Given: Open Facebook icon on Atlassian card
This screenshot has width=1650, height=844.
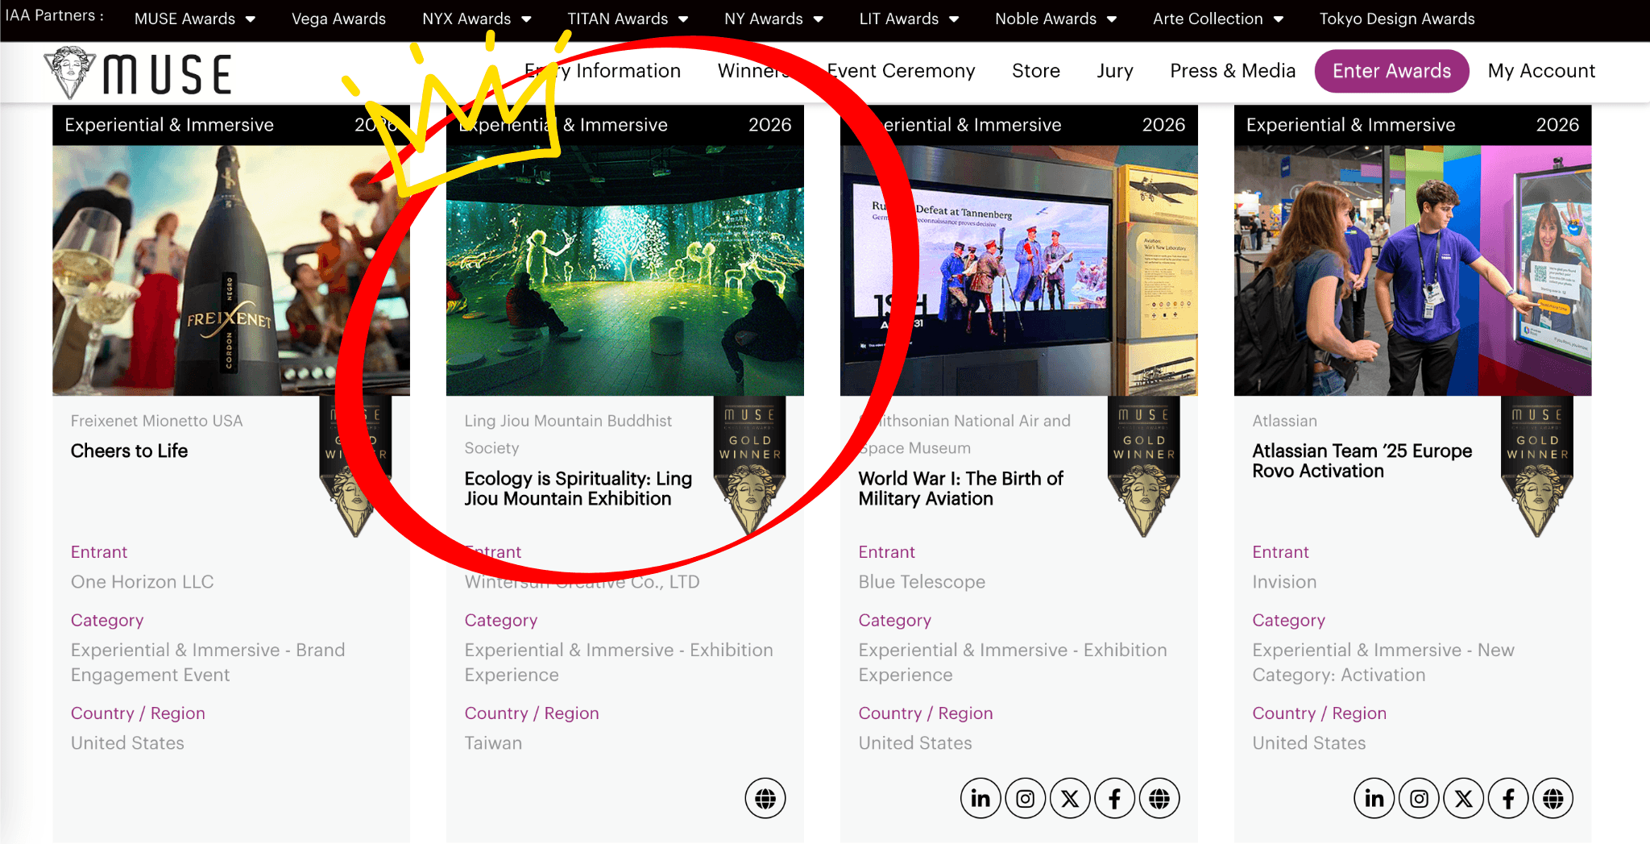Looking at the screenshot, I should pyautogui.click(x=1509, y=799).
